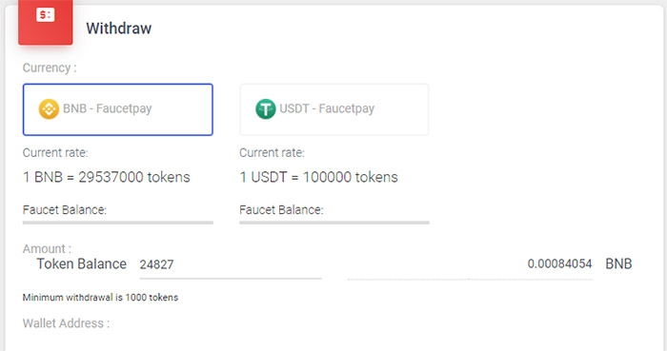667x351 pixels.
Task: Click the Token Balance label
Action: tap(82, 264)
